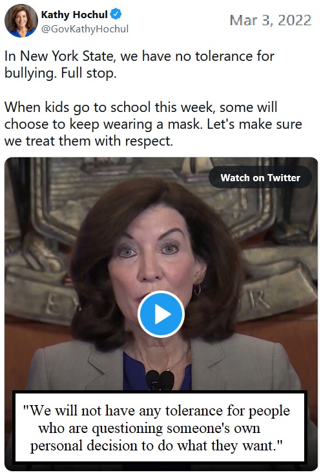Click the white quote caption box

pyautogui.click(x=160, y=427)
